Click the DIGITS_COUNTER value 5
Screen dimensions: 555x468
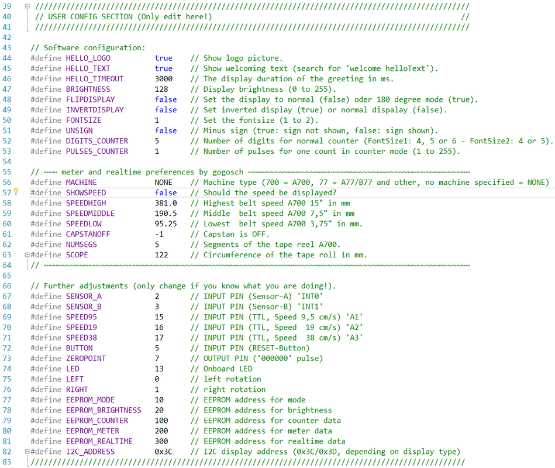point(157,141)
